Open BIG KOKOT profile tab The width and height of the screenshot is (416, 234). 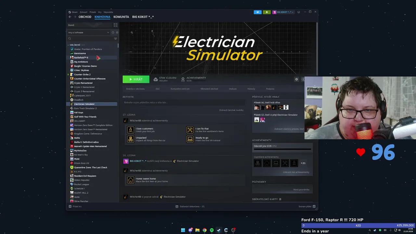[143, 17]
